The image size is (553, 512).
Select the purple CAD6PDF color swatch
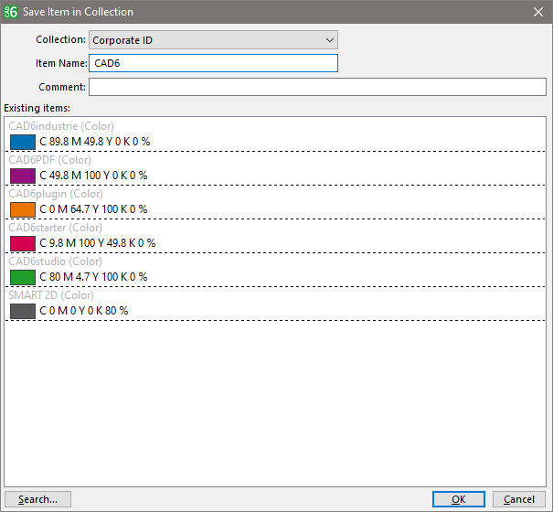pyautogui.click(x=23, y=176)
